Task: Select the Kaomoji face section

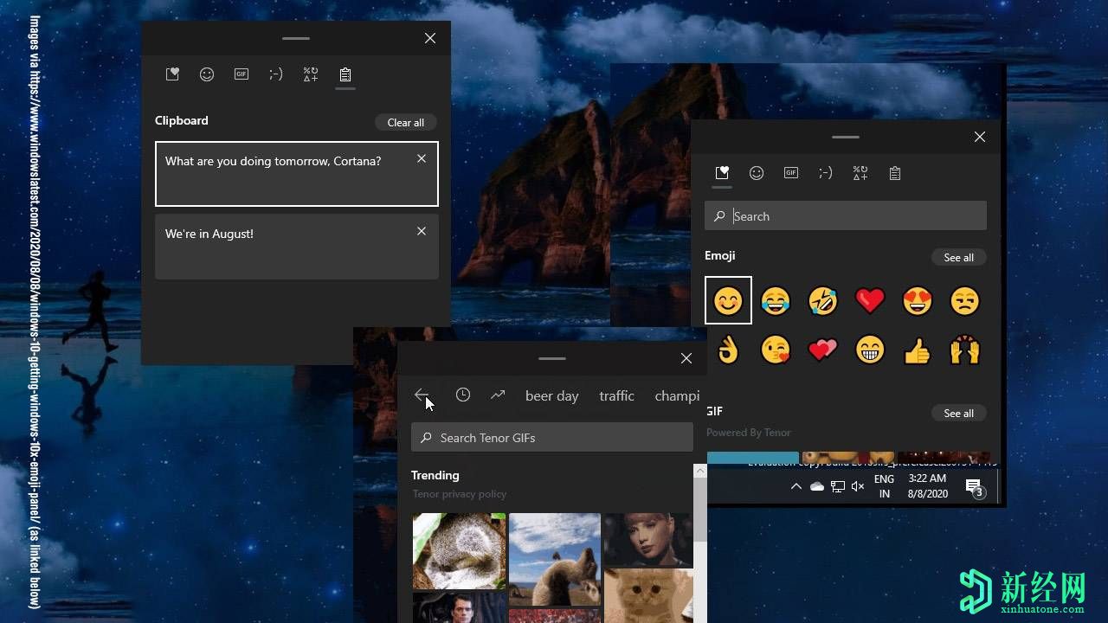Action: (x=826, y=172)
